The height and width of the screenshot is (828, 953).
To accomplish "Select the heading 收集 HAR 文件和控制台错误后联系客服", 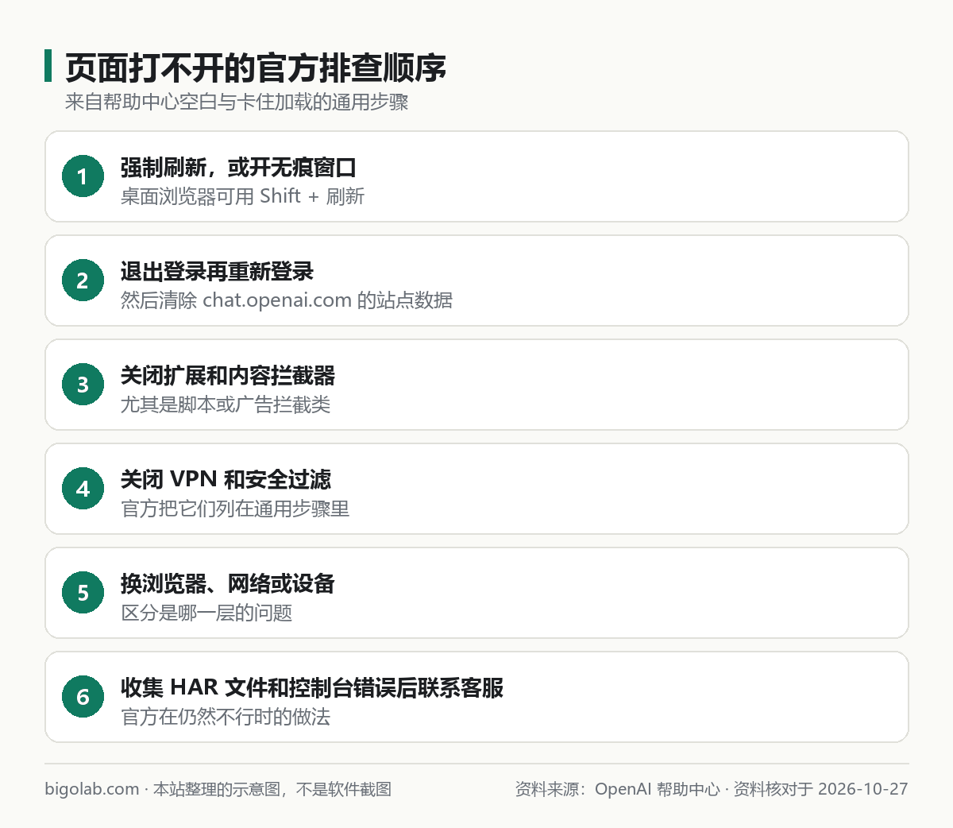I will 312,688.
